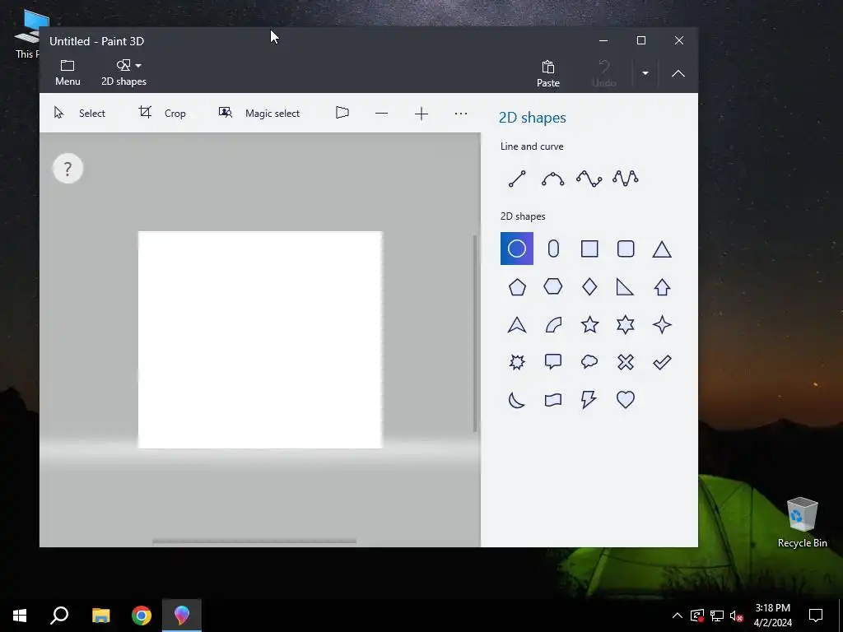Image resolution: width=843 pixels, height=632 pixels.
Task: Pick the Right triangle shape
Action: [626, 287]
